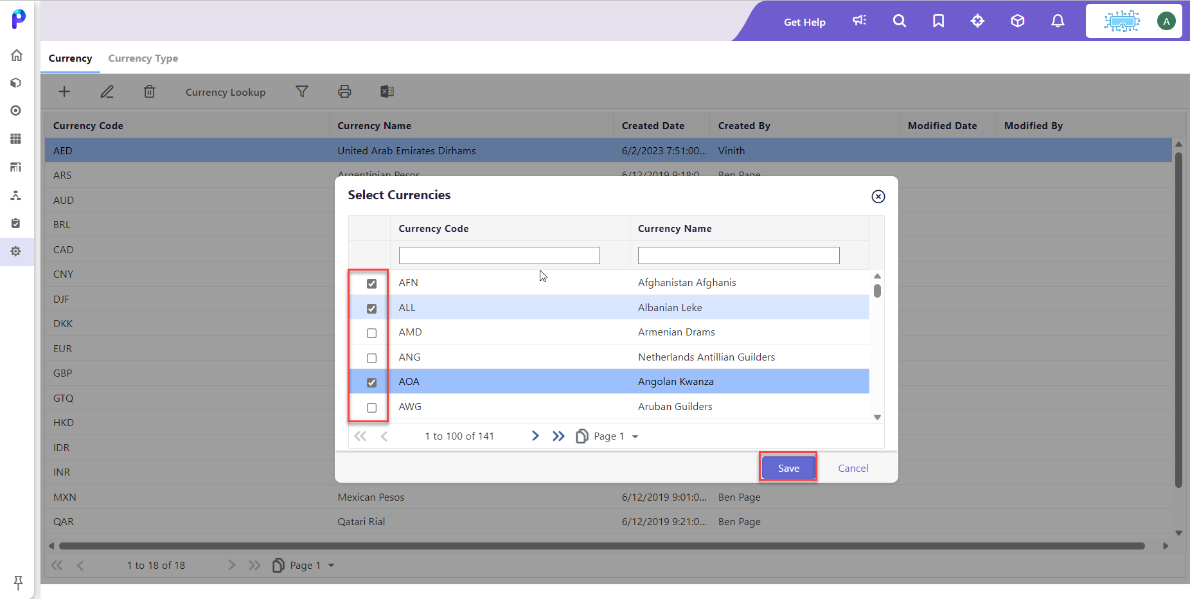1190x599 pixels.
Task: Pin the sidebar with the pin icon
Action: tap(18, 582)
